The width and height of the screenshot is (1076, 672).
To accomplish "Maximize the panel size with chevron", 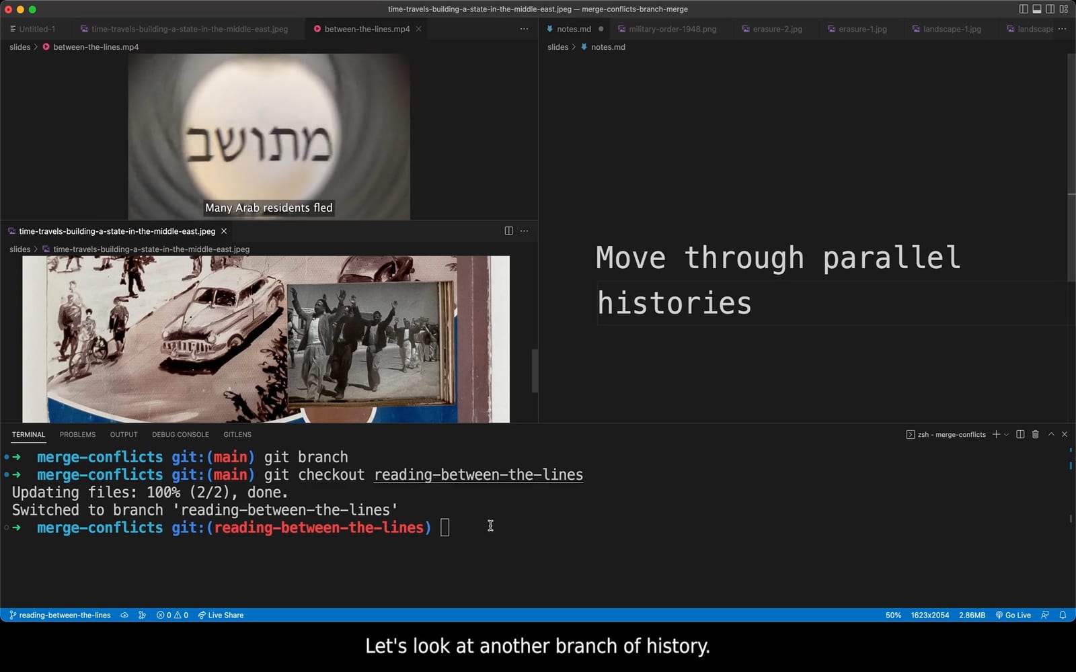I will 1051,435.
